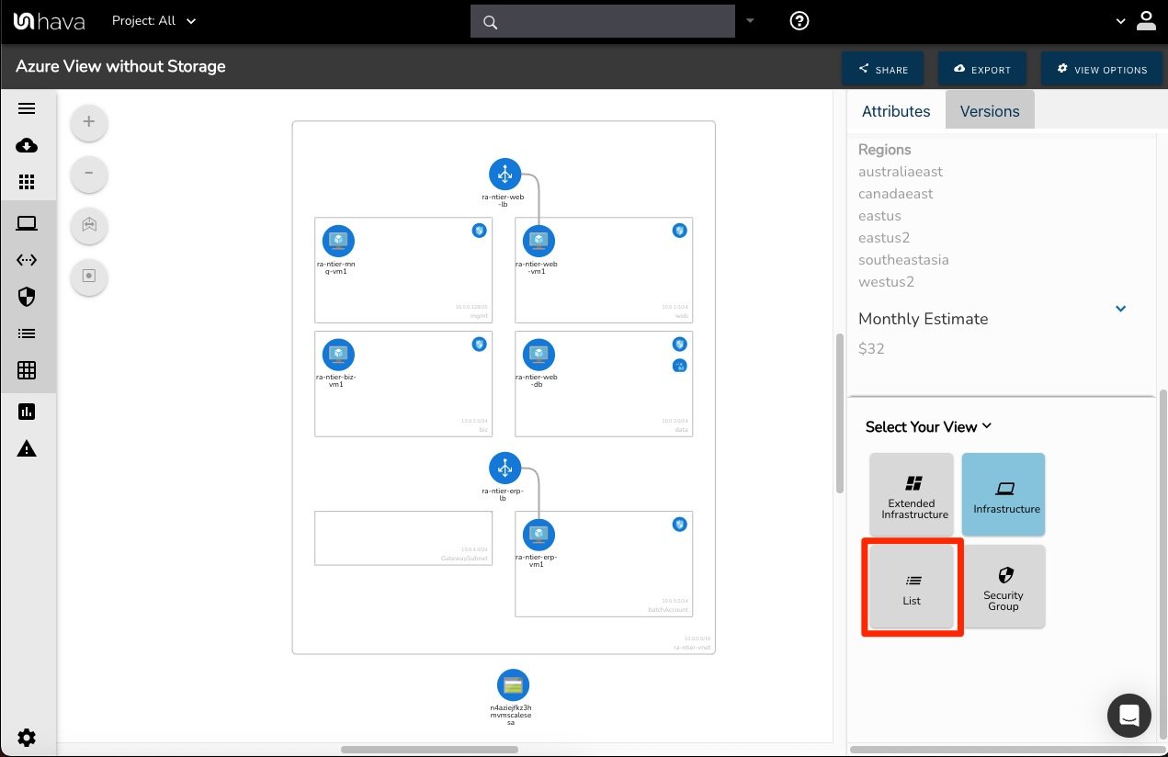The width and height of the screenshot is (1168, 757).
Task: Click the help question mark icon
Action: point(799,21)
